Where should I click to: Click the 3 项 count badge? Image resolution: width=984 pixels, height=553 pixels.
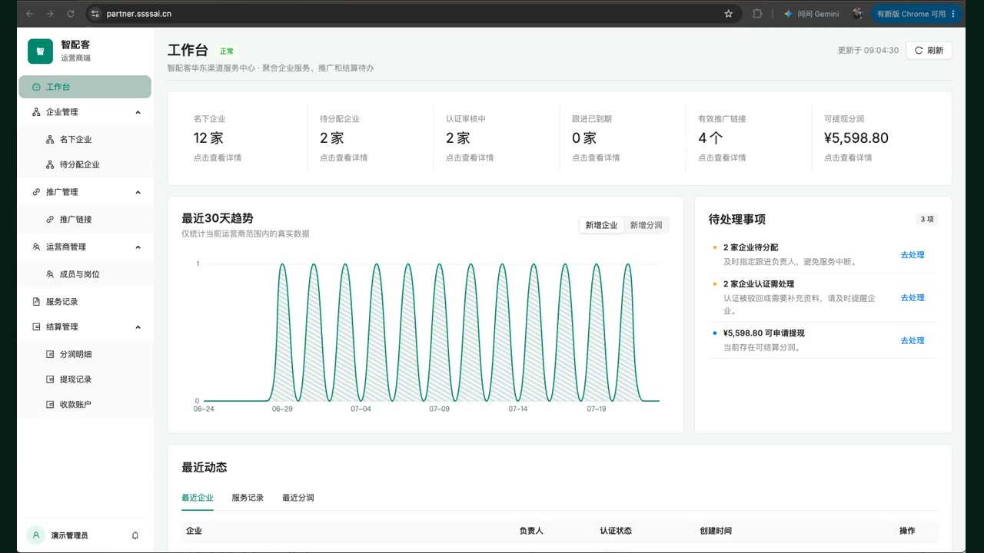pos(927,219)
